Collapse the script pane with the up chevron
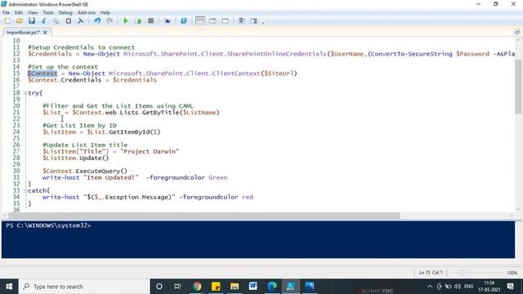 pos(517,32)
